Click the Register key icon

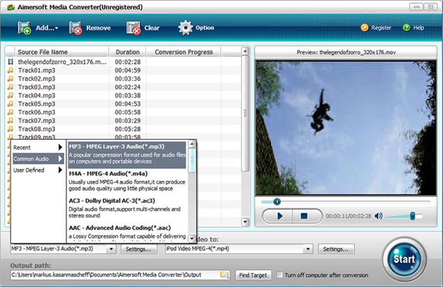pyautogui.click(x=364, y=28)
